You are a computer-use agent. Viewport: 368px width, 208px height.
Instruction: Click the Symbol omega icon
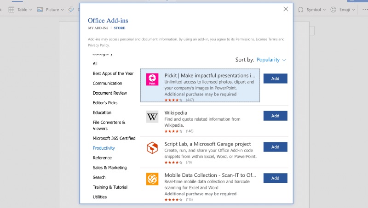click(x=301, y=10)
